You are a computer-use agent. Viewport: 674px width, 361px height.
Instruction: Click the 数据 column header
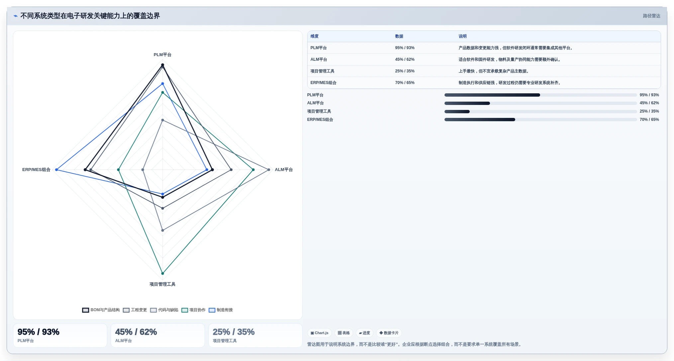399,36
